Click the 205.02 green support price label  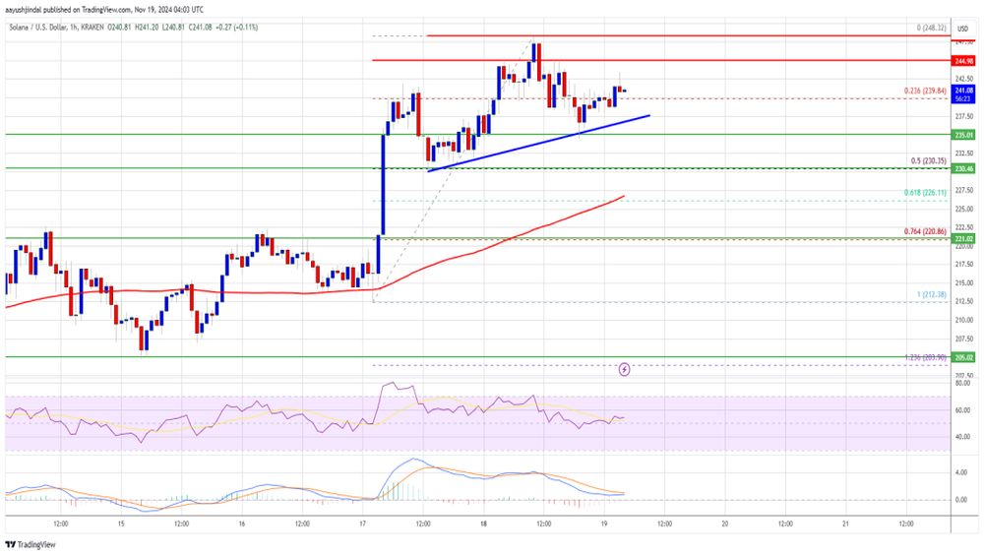click(963, 357)
